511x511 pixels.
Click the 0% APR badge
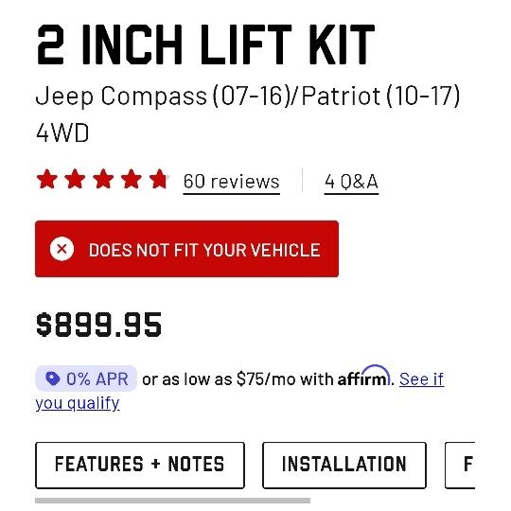pos(86,379)
